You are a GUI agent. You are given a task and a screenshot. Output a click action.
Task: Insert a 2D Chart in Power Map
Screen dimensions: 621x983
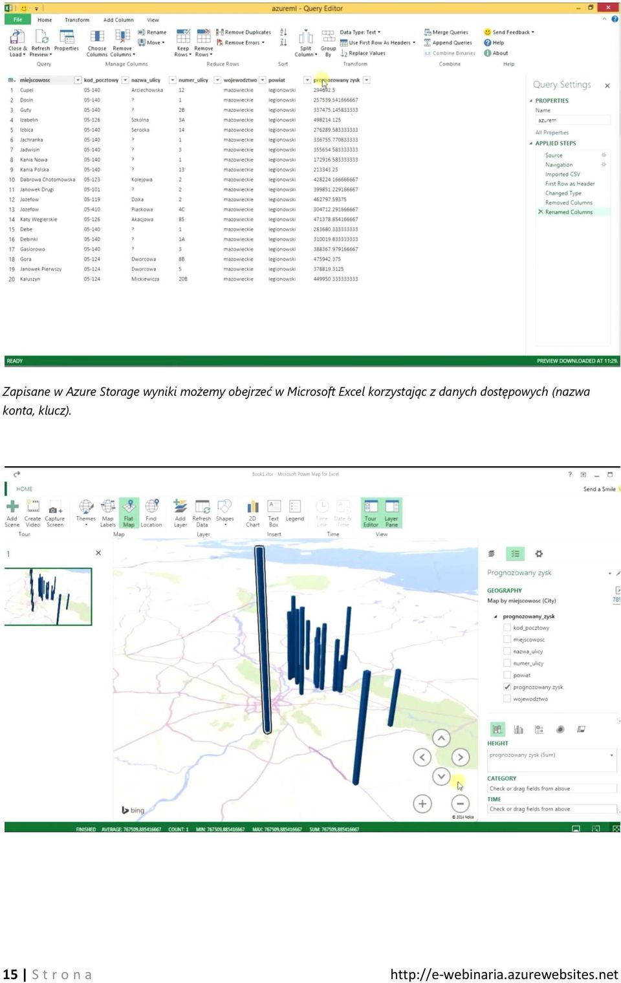tap(253, 513)
